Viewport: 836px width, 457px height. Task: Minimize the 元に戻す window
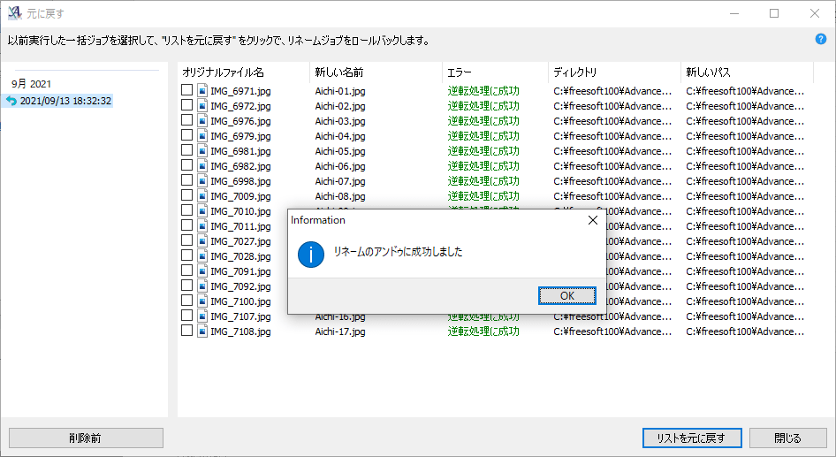tap(734, 13)
